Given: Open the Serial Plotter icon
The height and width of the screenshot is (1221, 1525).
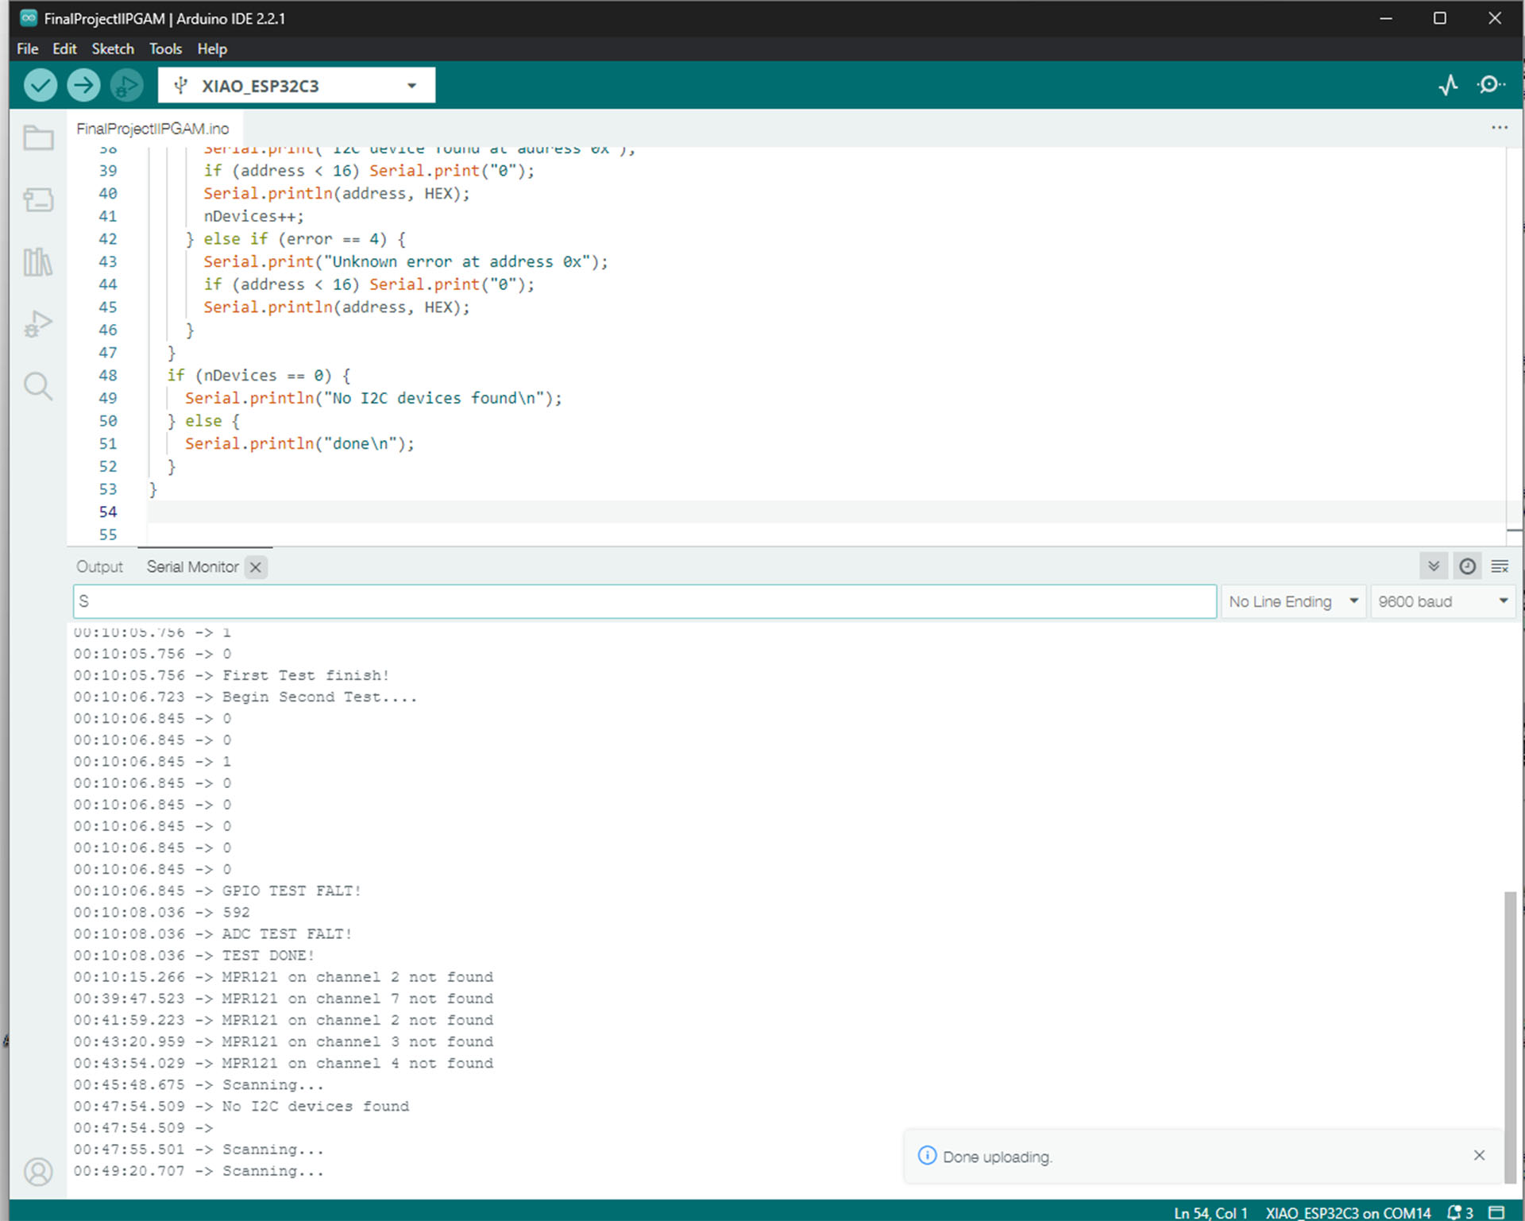Looking at the screenshot, I should click(1448, 85).
